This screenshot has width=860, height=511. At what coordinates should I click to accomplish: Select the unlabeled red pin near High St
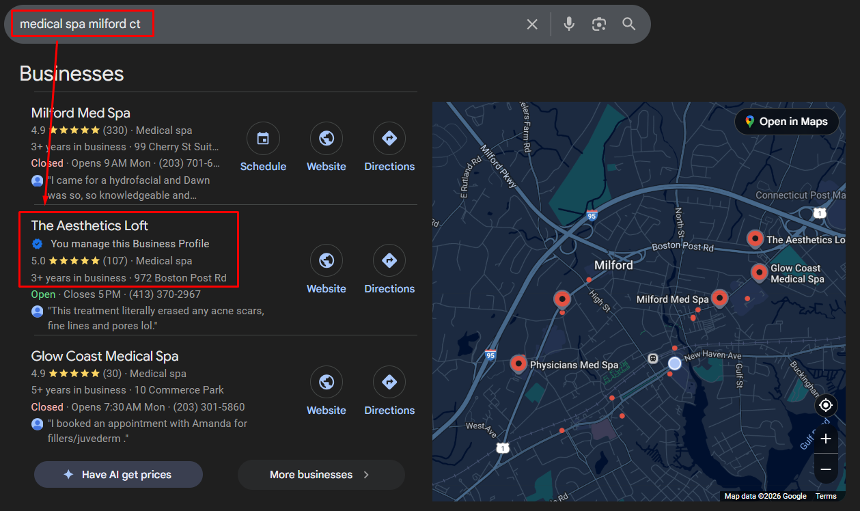coord(561,299)
